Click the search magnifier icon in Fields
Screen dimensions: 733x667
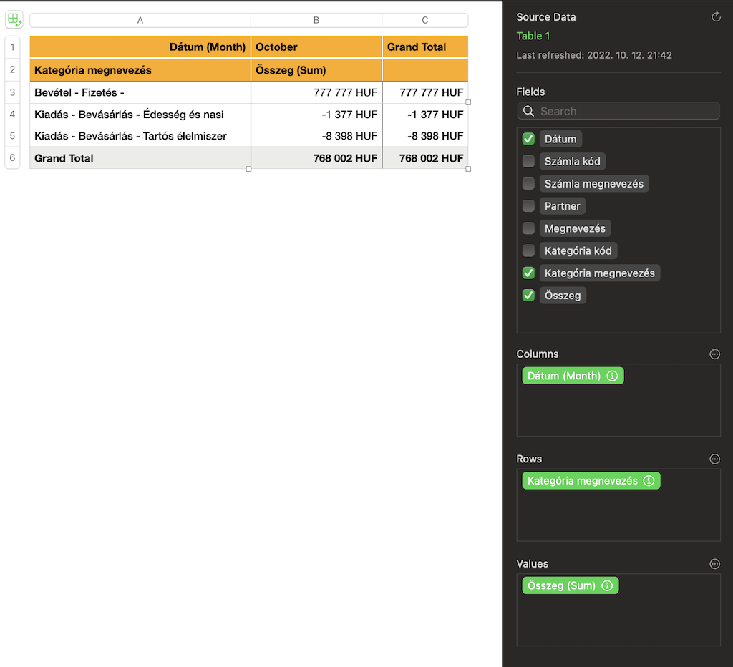point(529,111)
